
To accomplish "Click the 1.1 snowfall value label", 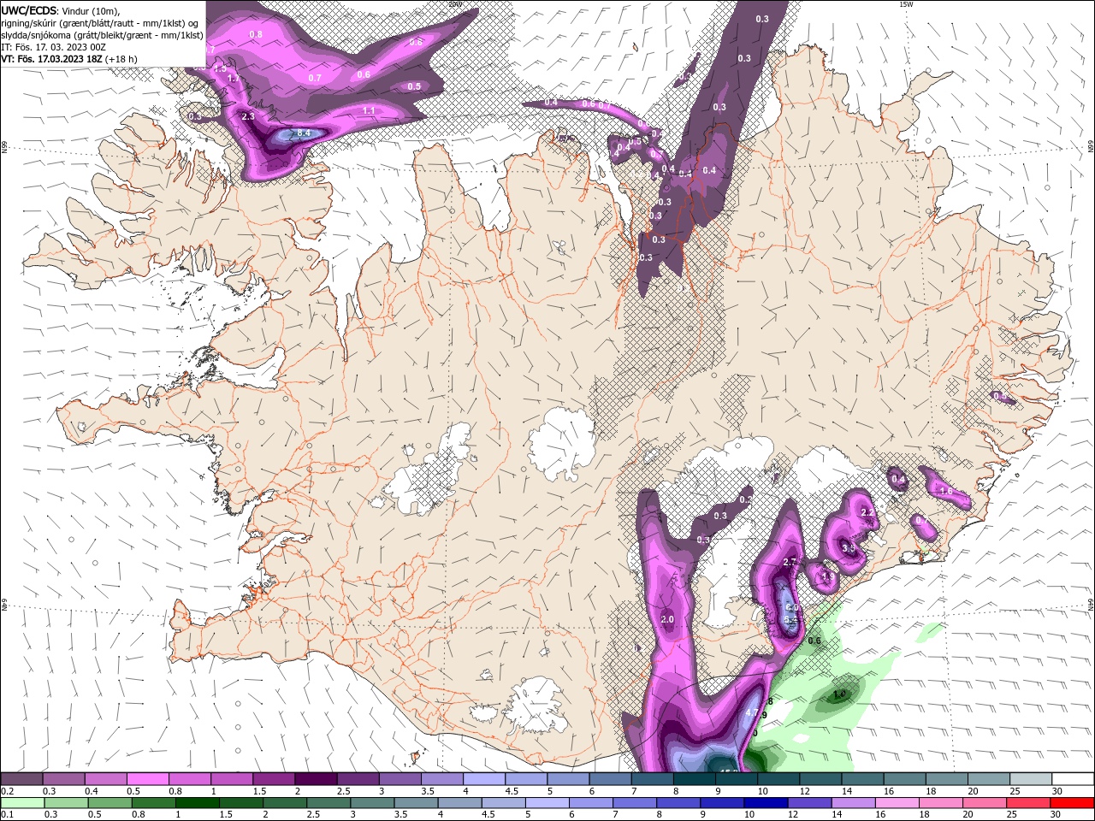I will (369, 111).
